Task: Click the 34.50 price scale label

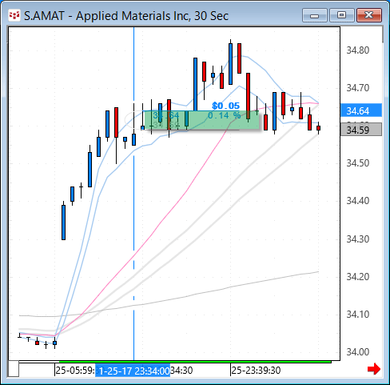Action: [358, 163]
